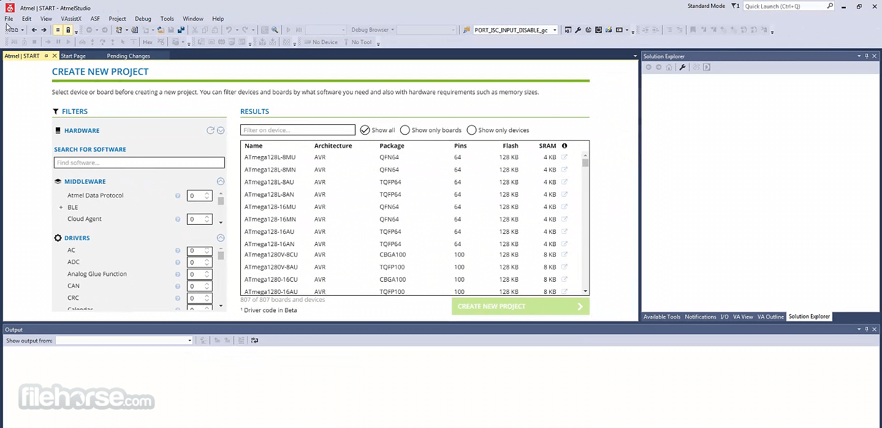Open the Debug Browser dropdown
The height and width of the screenshot is (428, 882).
pos(373,30)
